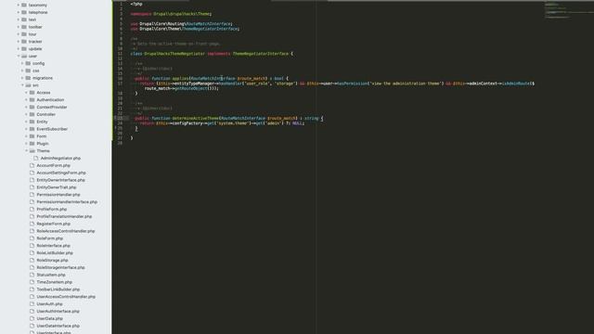This screenshot has height=334, width=594.
Task: Click the AccountForm.php file icon
Action: (32, 165)
